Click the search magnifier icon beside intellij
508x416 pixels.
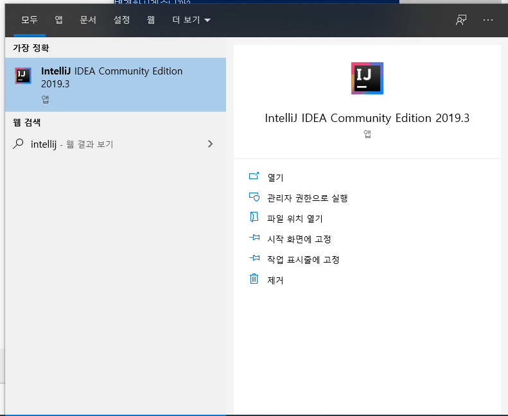(x=18, y=144)
